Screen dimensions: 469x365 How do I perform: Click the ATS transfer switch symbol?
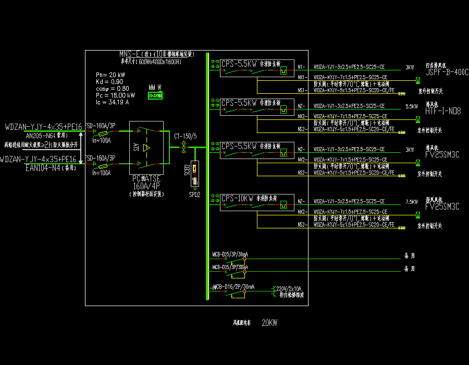146,148
